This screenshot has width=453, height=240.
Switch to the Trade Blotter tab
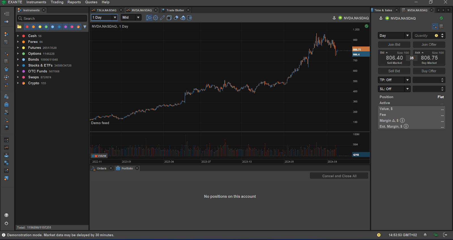click(175, 10)
